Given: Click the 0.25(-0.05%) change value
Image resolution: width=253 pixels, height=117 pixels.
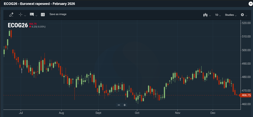Looking at the screenshot, I should (x=38, y=27).
